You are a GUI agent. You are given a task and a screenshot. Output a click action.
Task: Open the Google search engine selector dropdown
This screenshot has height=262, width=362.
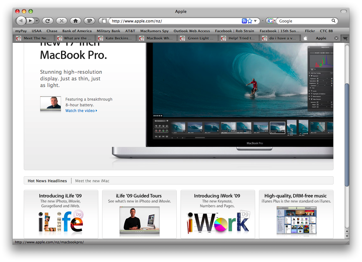tap(272, 21)
